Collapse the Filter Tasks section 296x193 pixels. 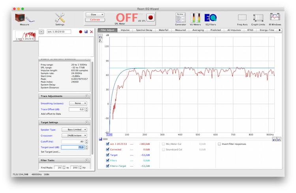point(87,160)
